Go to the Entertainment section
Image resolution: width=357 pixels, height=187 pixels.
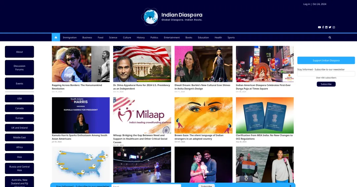(172, 37)
